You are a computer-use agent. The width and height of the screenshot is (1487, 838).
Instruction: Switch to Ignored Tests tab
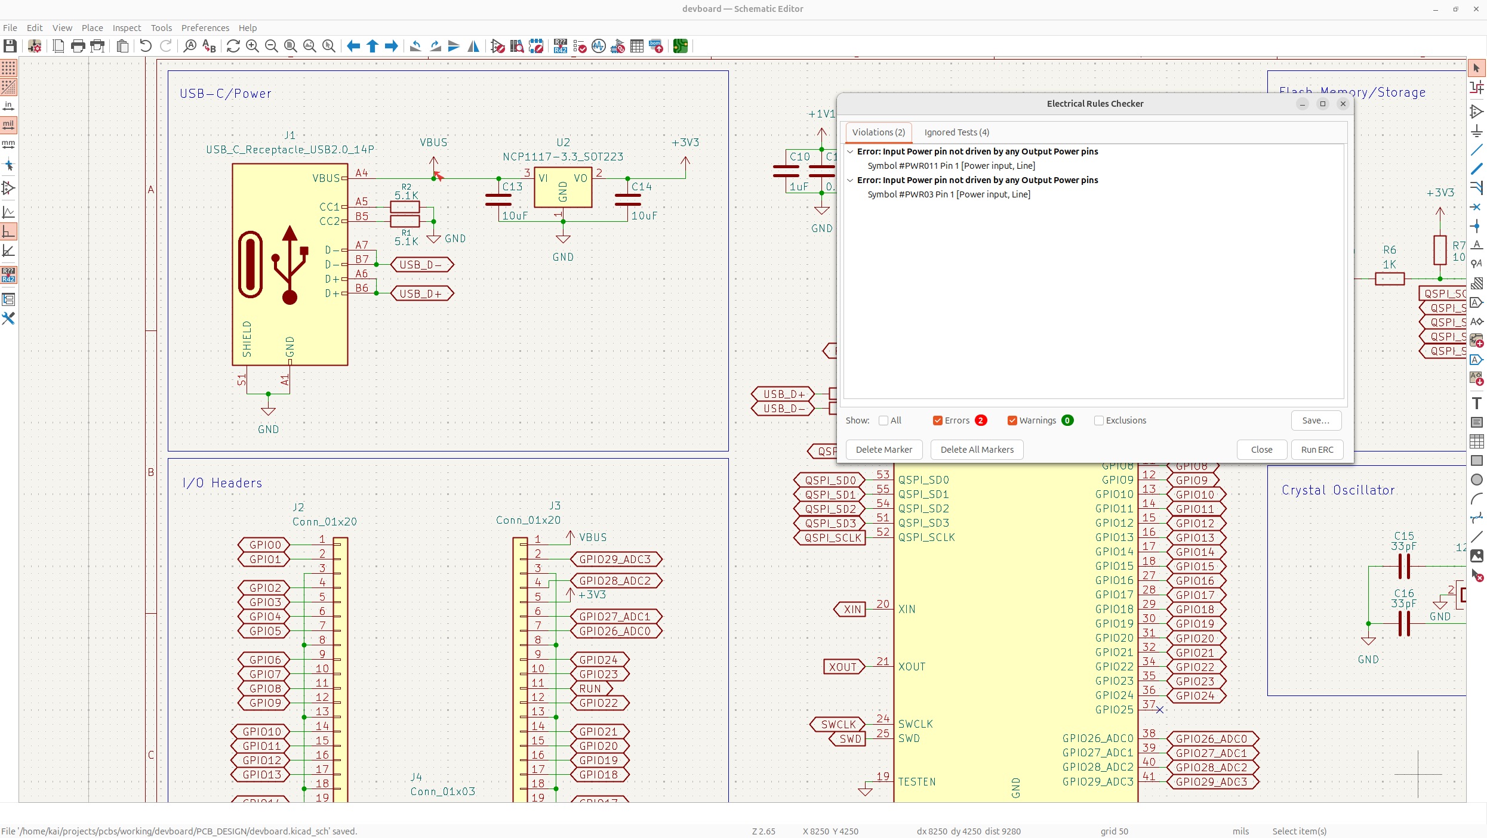pos(956,132)
